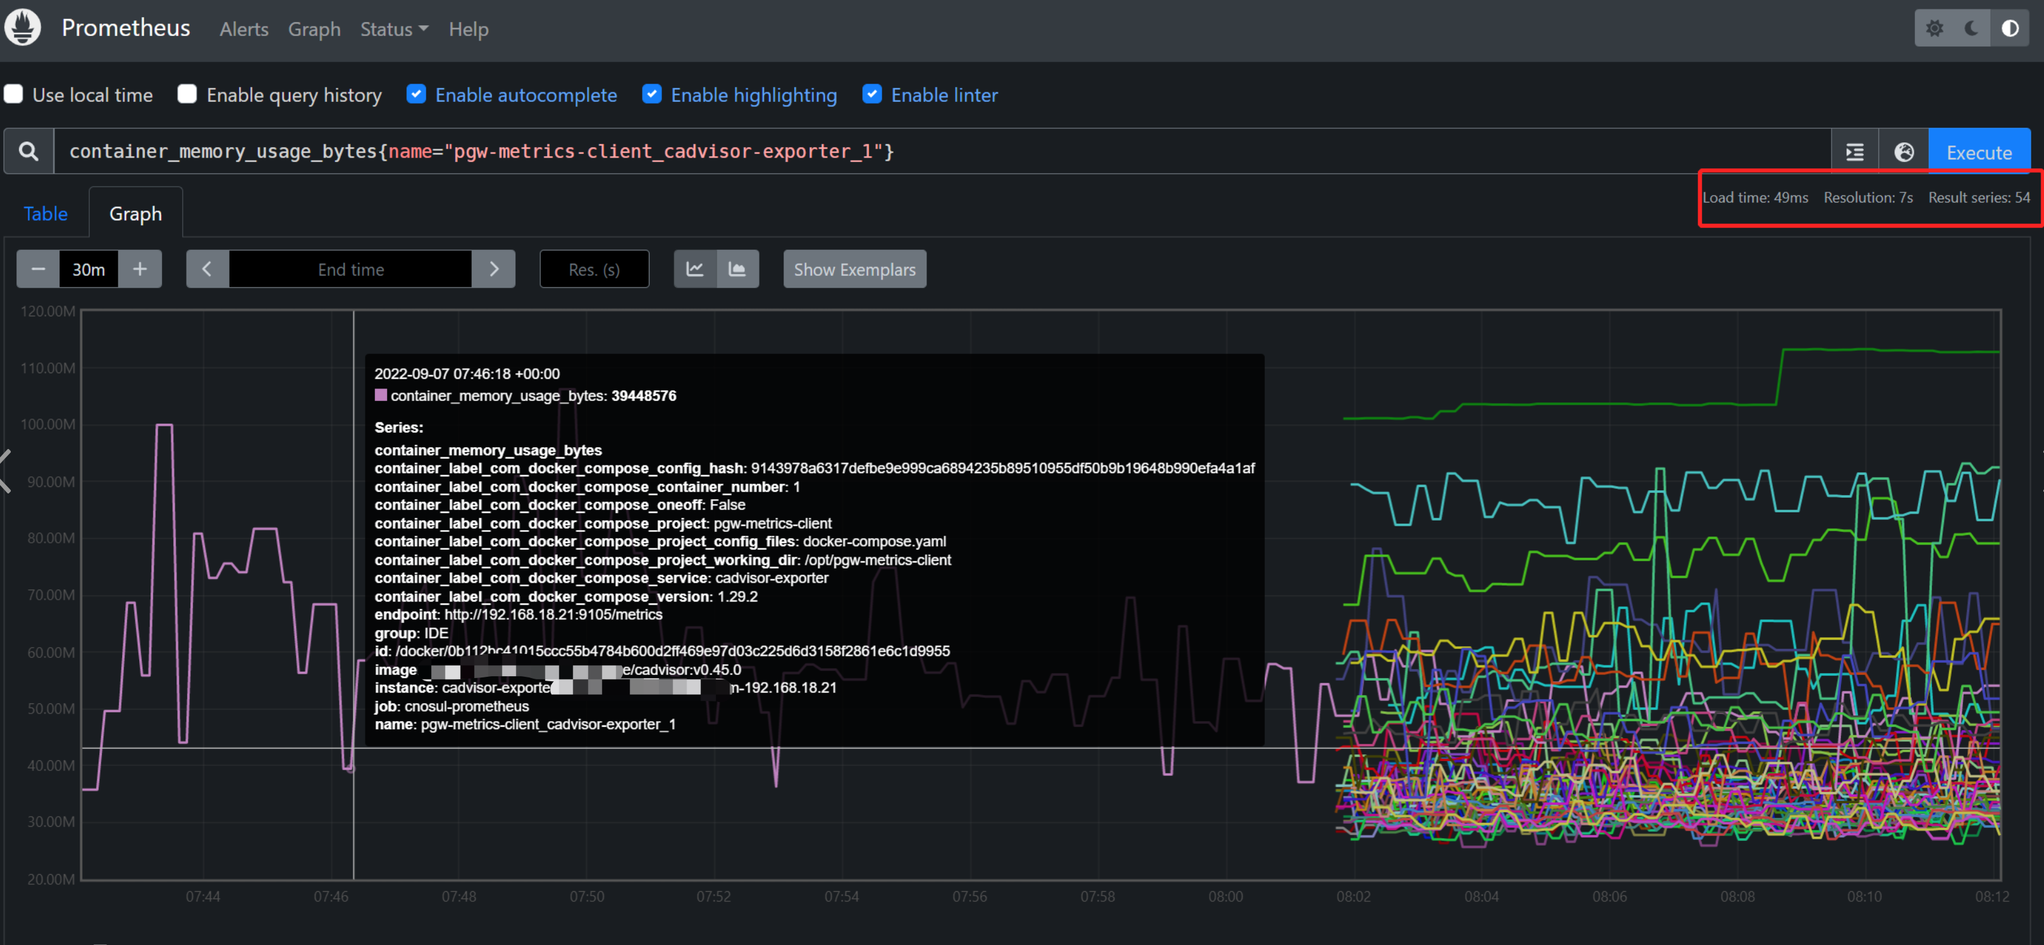Toggle Enable query history checkbox
This screenshot has width=2044, height=945.
pyautogui.click(x=187, y=94)
